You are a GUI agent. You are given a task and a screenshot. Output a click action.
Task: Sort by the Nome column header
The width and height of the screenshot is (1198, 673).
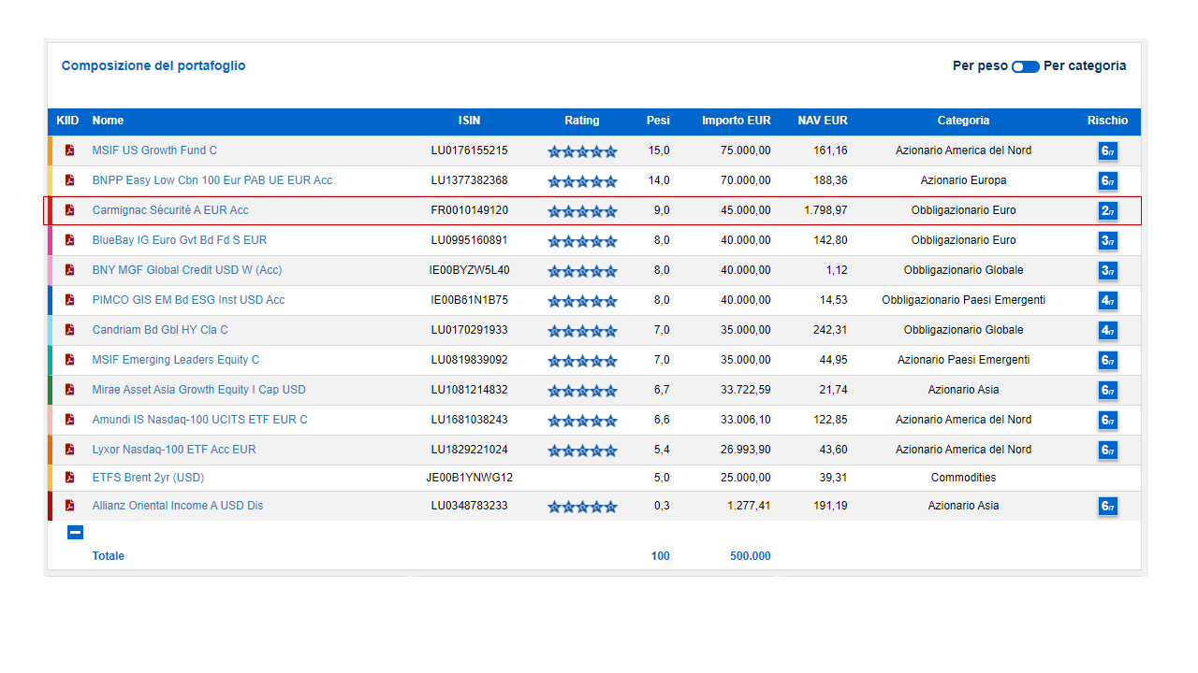[x=108, y=121]
